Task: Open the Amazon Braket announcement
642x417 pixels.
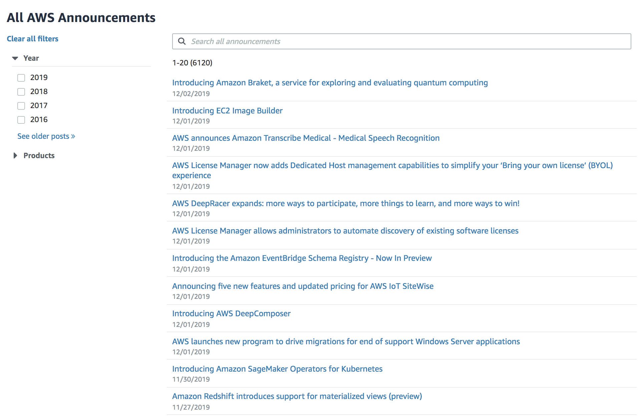Action: click(x=330, y=83)
